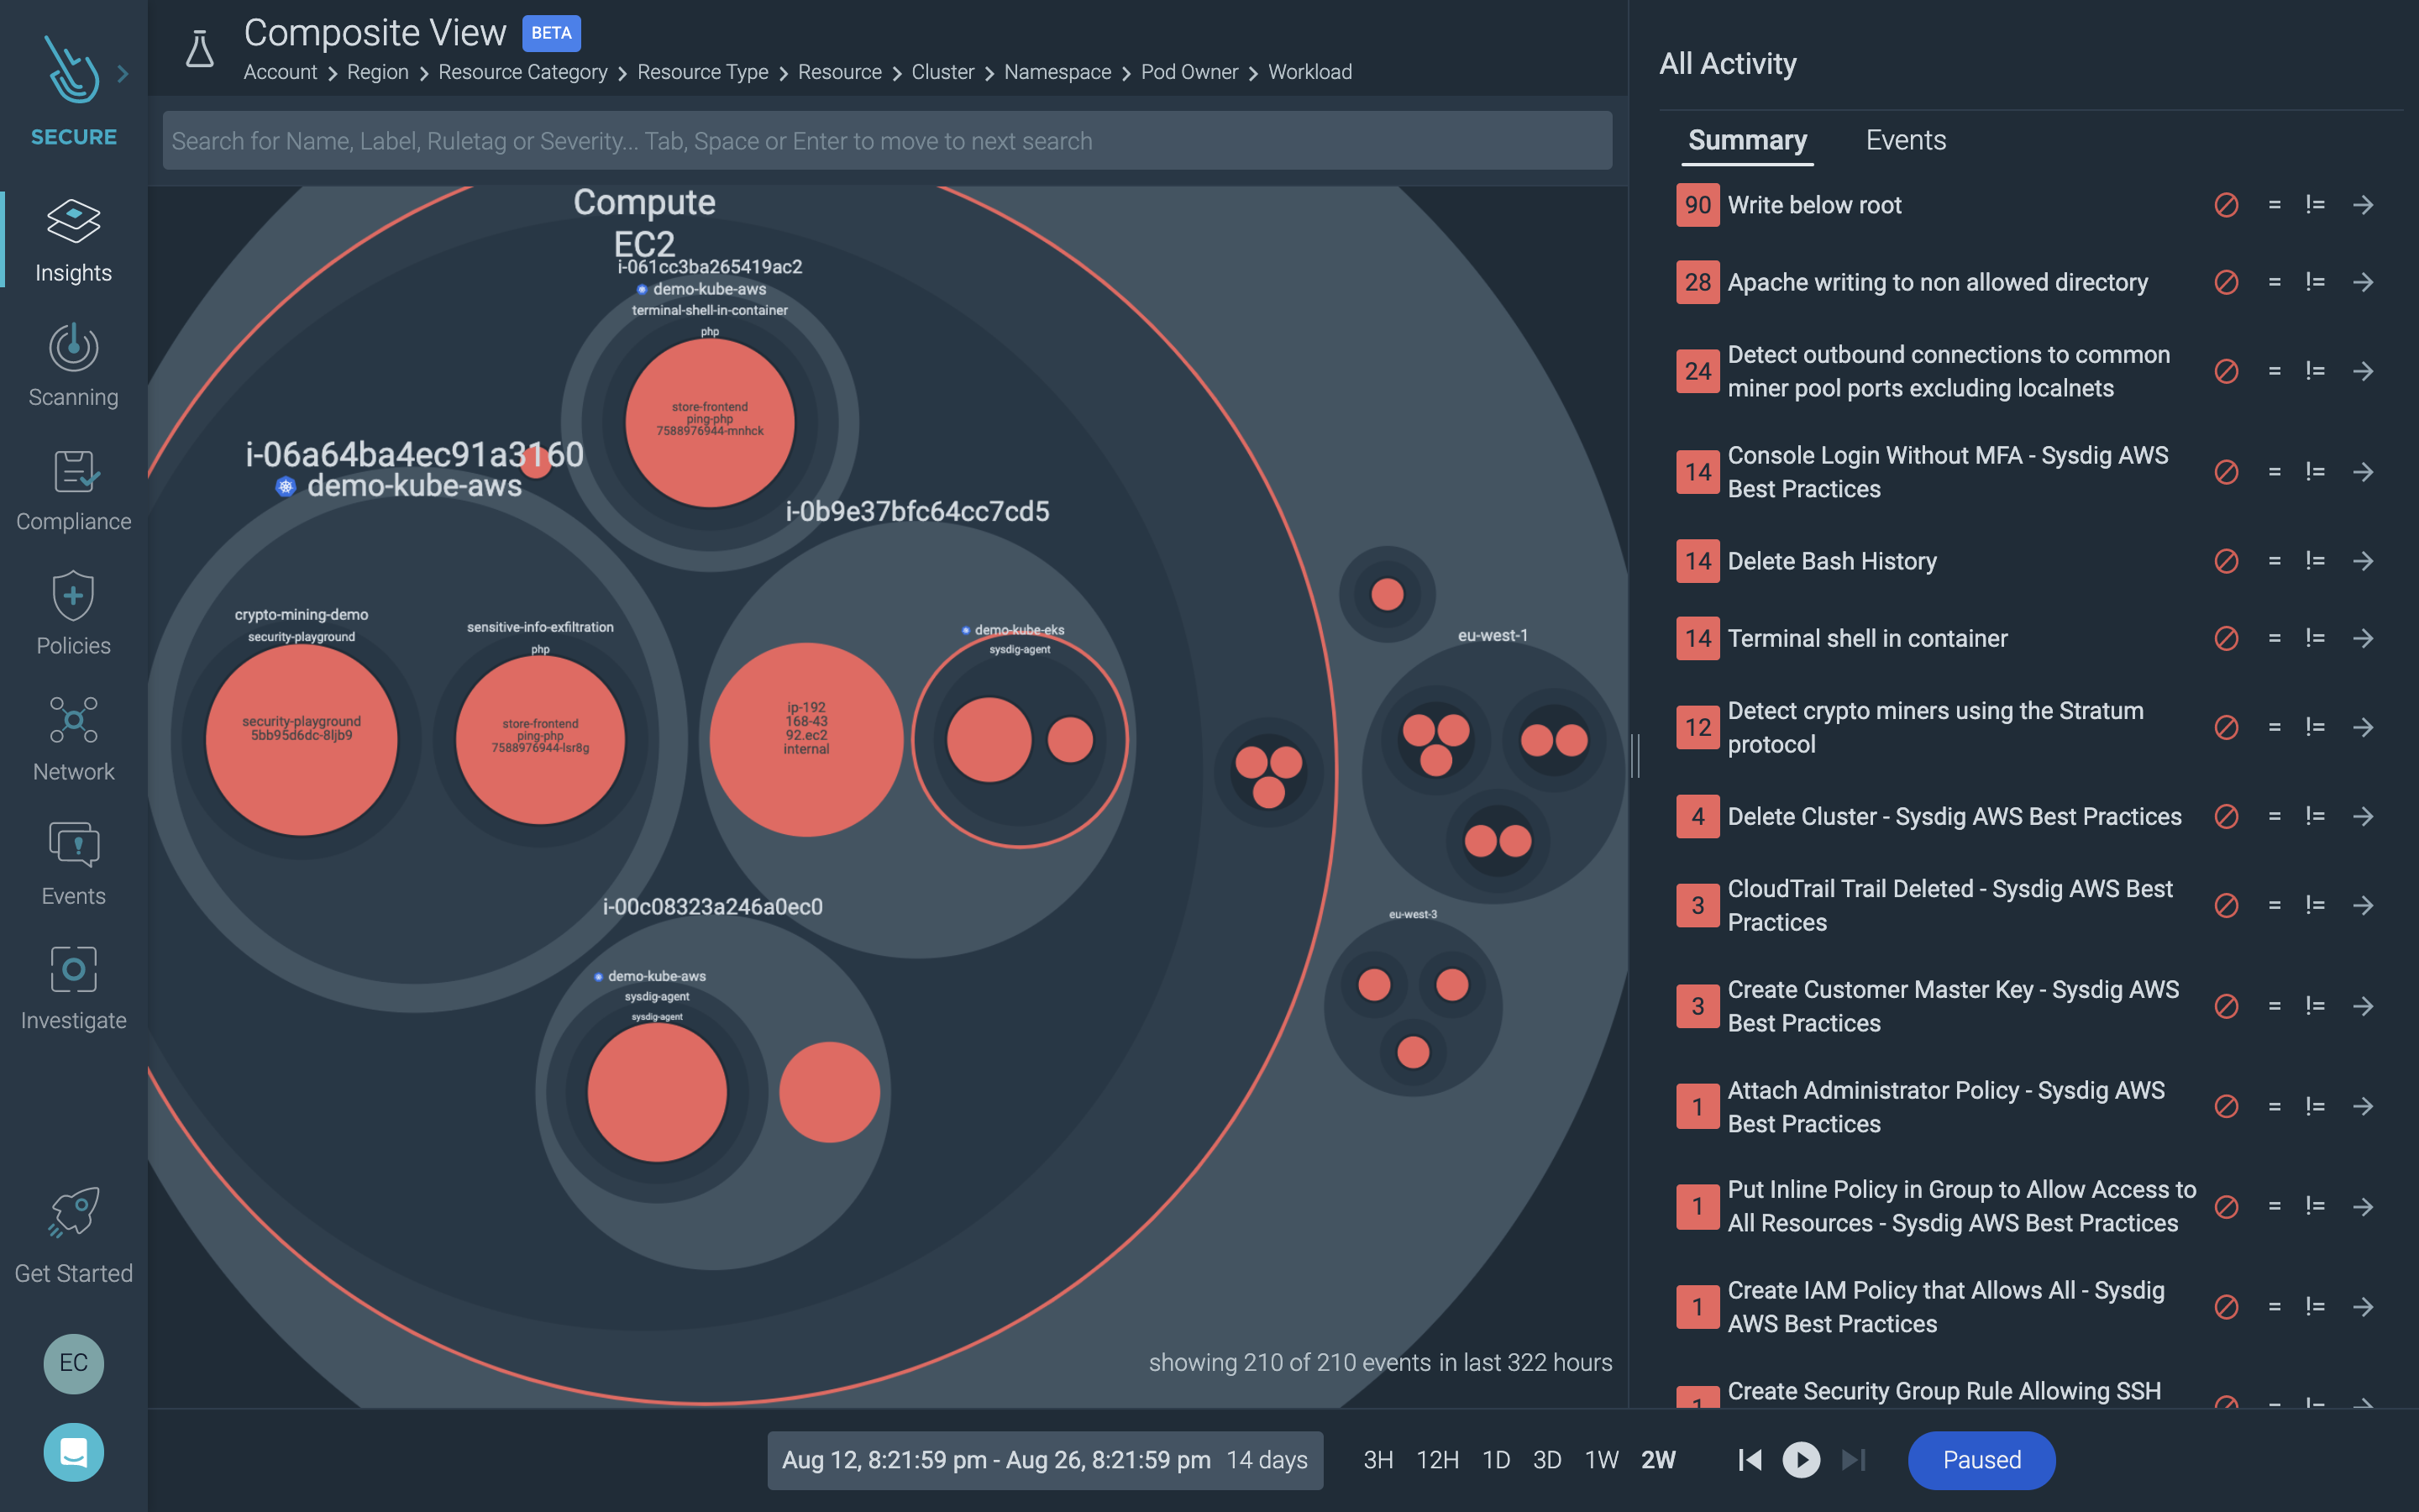Viewport: 2419px width, 1512px height.
Task: Skip to next time interval
Action: point(1853,1460)
